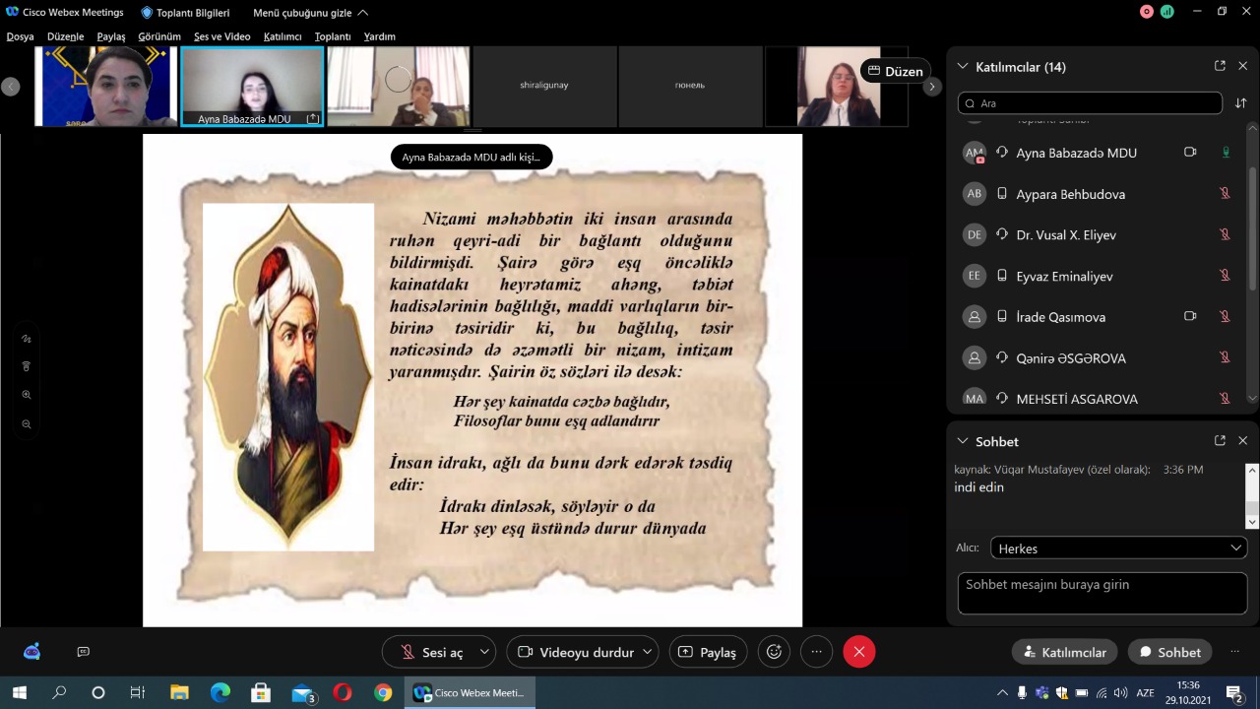Open the Yardım menu
Screen dimensions: 1260x709
pos(380,36)
